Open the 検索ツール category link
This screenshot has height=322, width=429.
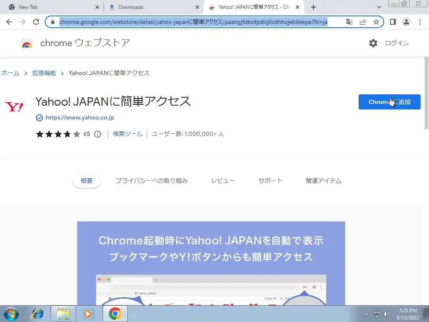click(127, 134)
